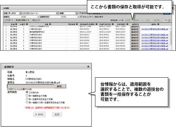Click the 前頁へ pagination button
Viewport: 176px width, 127px height.
coord(138,20)
